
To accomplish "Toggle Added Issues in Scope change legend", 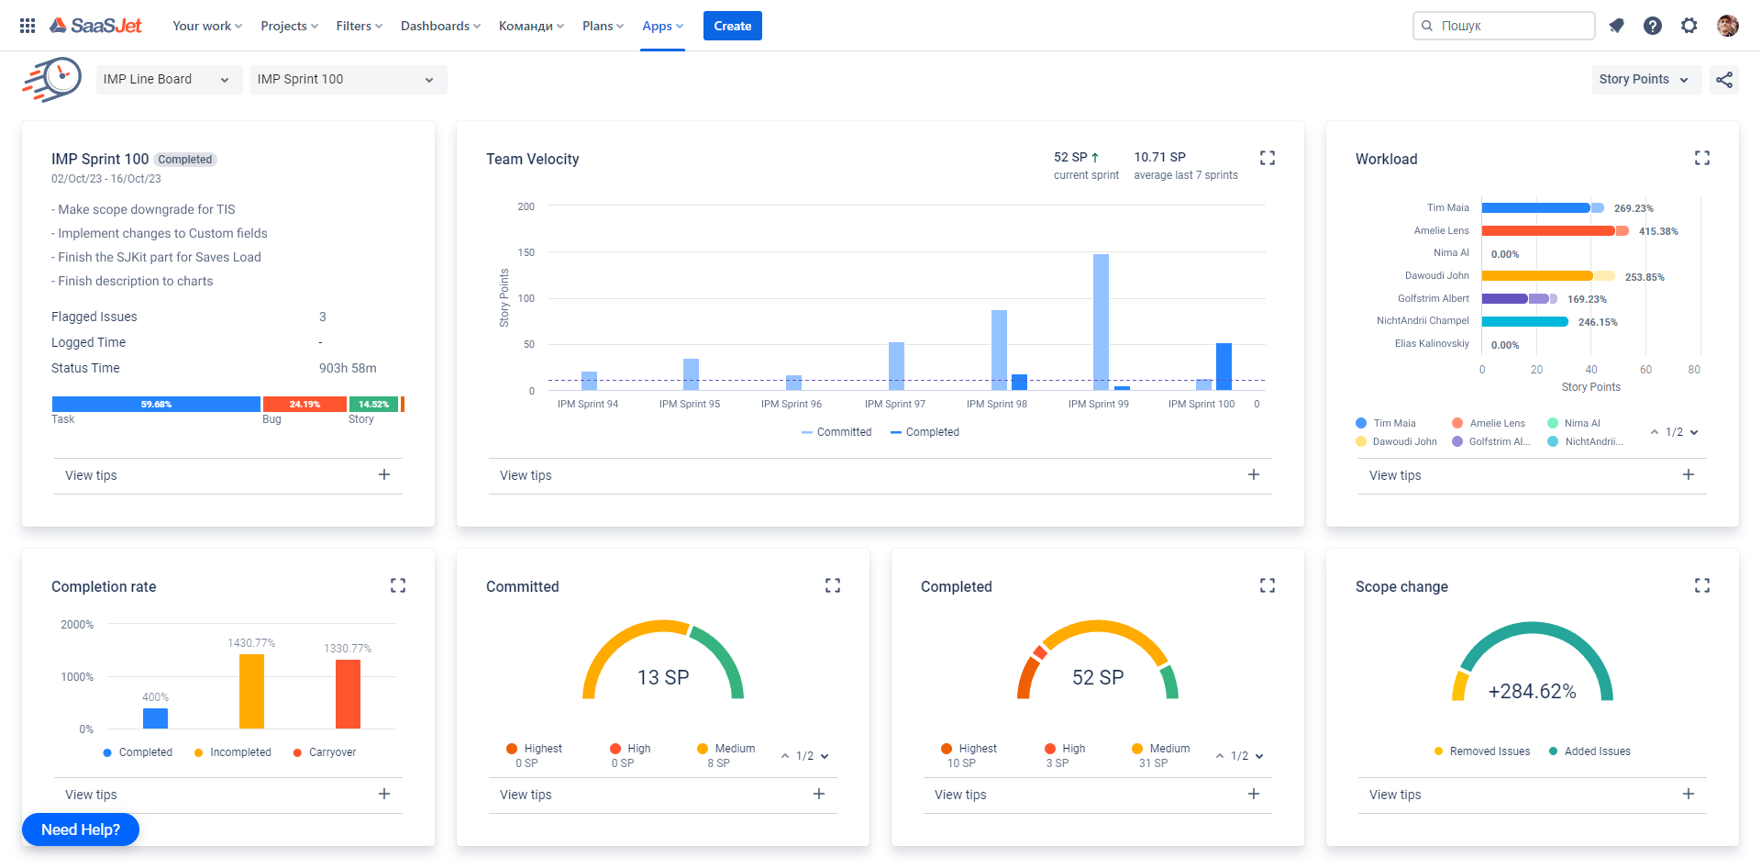I will tap(1589, 751).
